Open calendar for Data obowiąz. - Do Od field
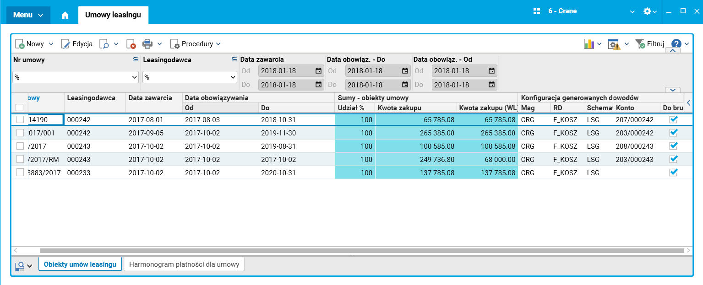This screenshot has width=703, height=285. click(405, 71)
